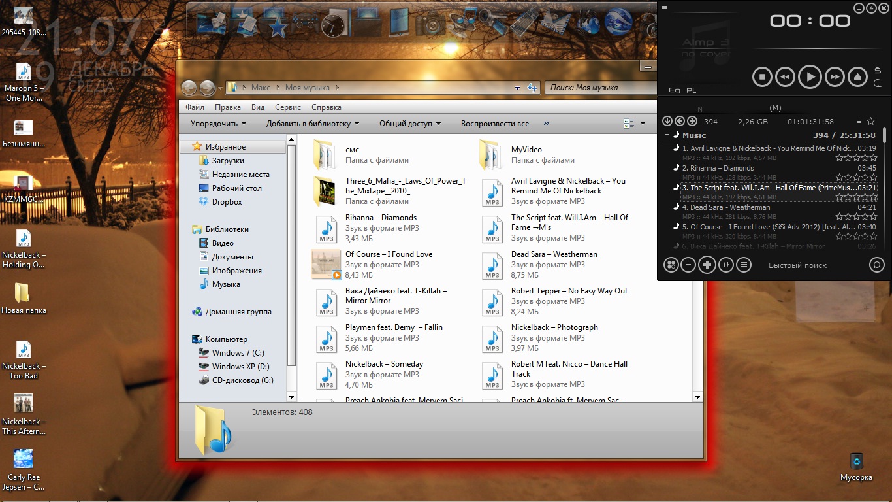Open Добавить в библиотеку dropdown
The image size is (892, 502).
click(x=313, y=124)
